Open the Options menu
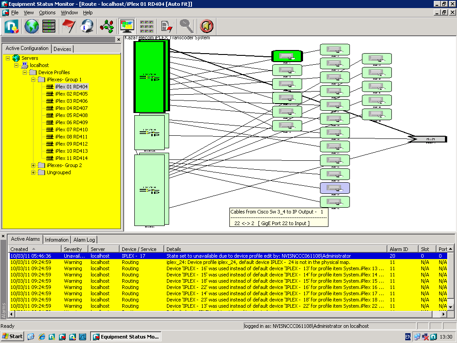 click(x=47, y=13)
